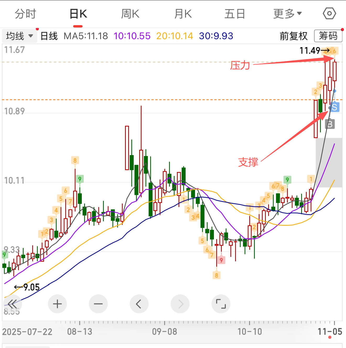Open chart settings hexagon icon

coord(329,14)
